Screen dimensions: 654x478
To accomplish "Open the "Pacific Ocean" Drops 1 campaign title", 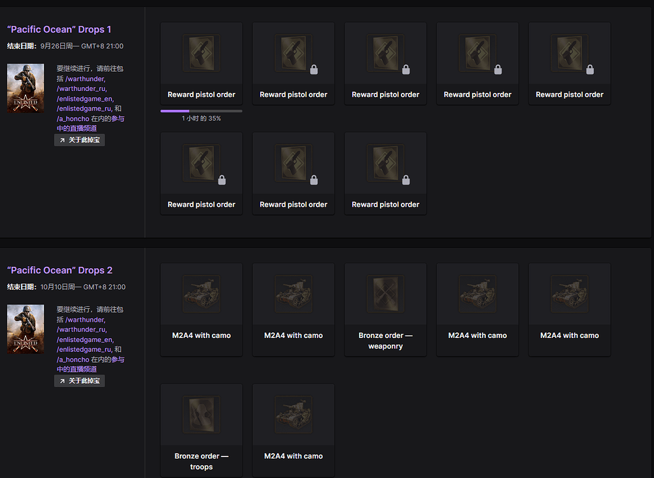I will point(60,29).
